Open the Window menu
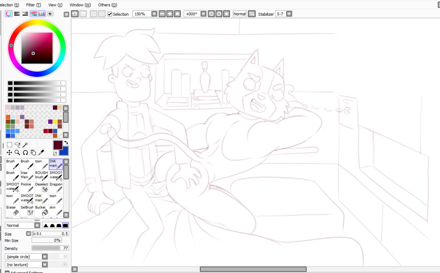The height and width of the screenshot is (273, 440). [x=80, y=5]
